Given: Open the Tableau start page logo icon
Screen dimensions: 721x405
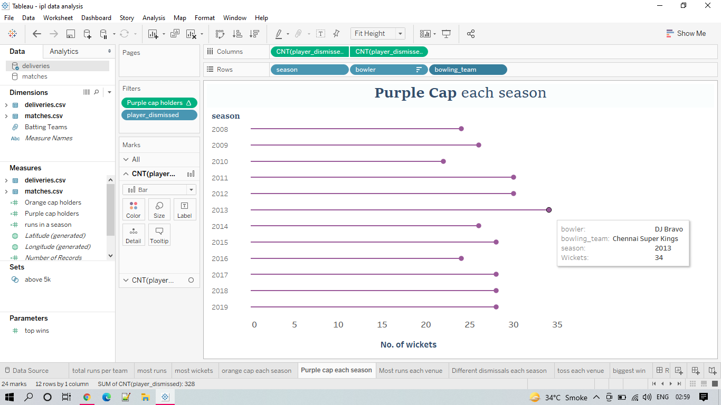Looking at the screenshot, I should (12, 34).
